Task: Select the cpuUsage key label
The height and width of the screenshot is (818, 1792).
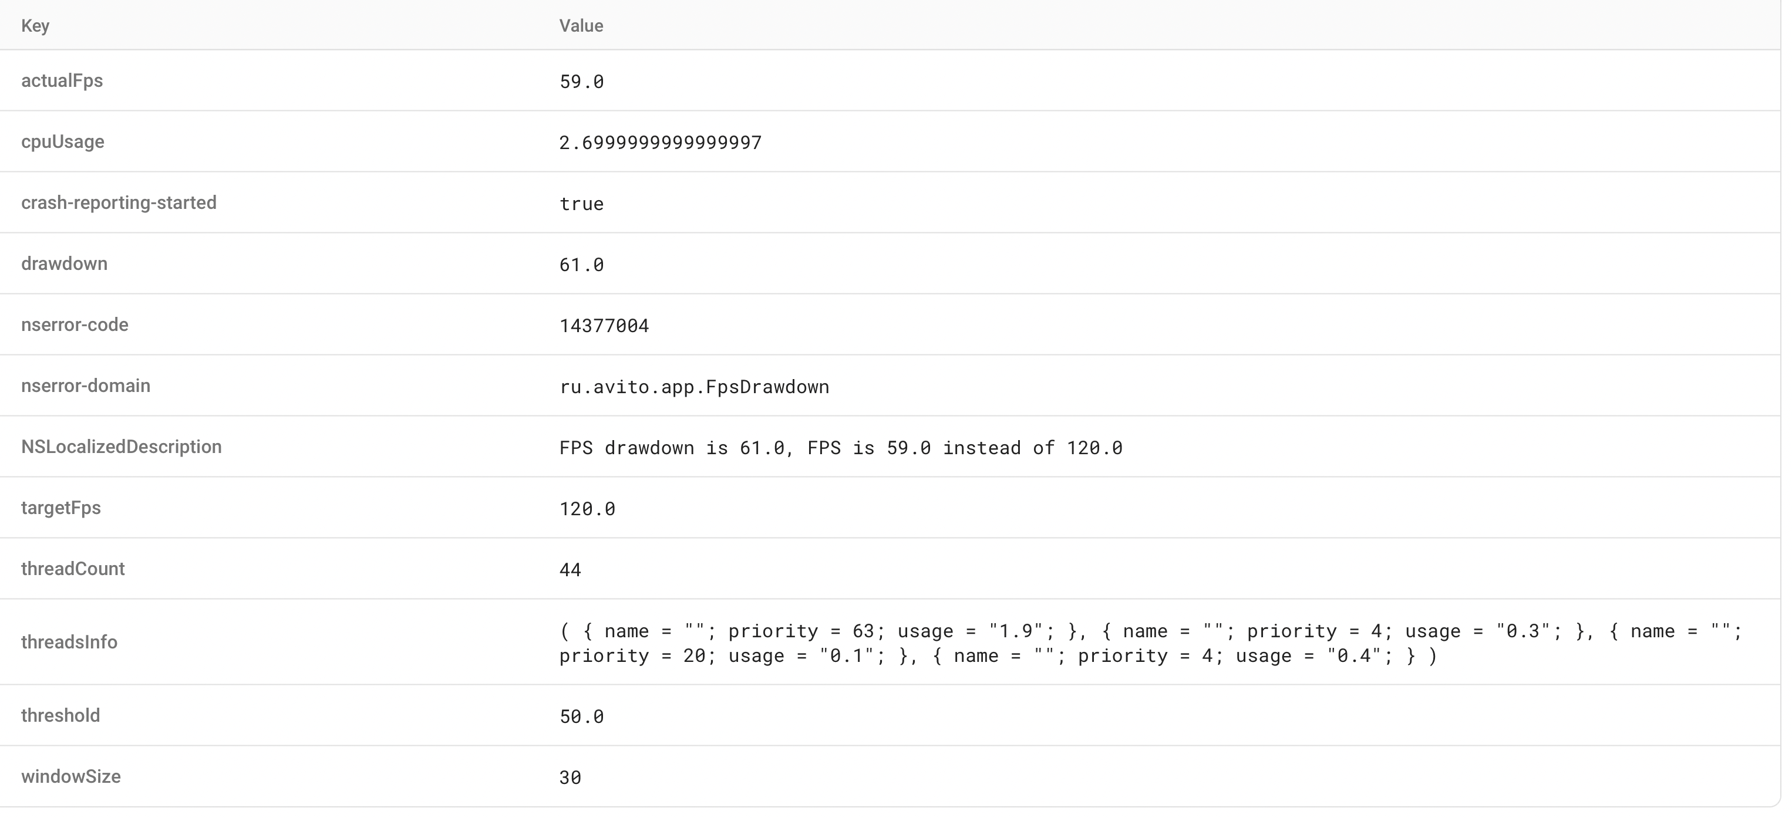Action: [x=63, y=142]
